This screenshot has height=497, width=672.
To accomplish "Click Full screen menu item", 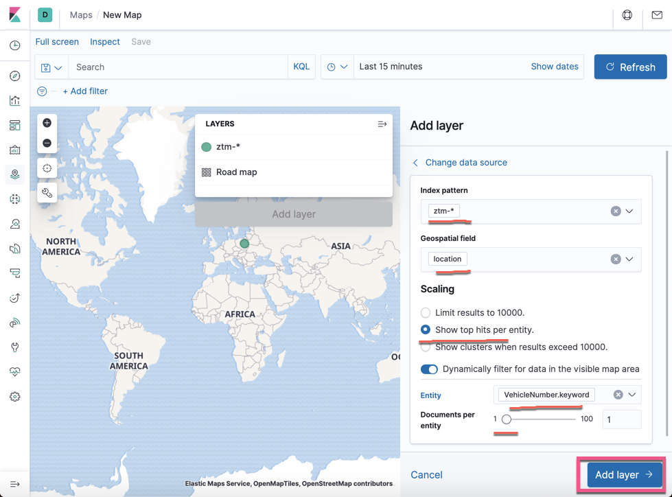I will tap(57, 42).
